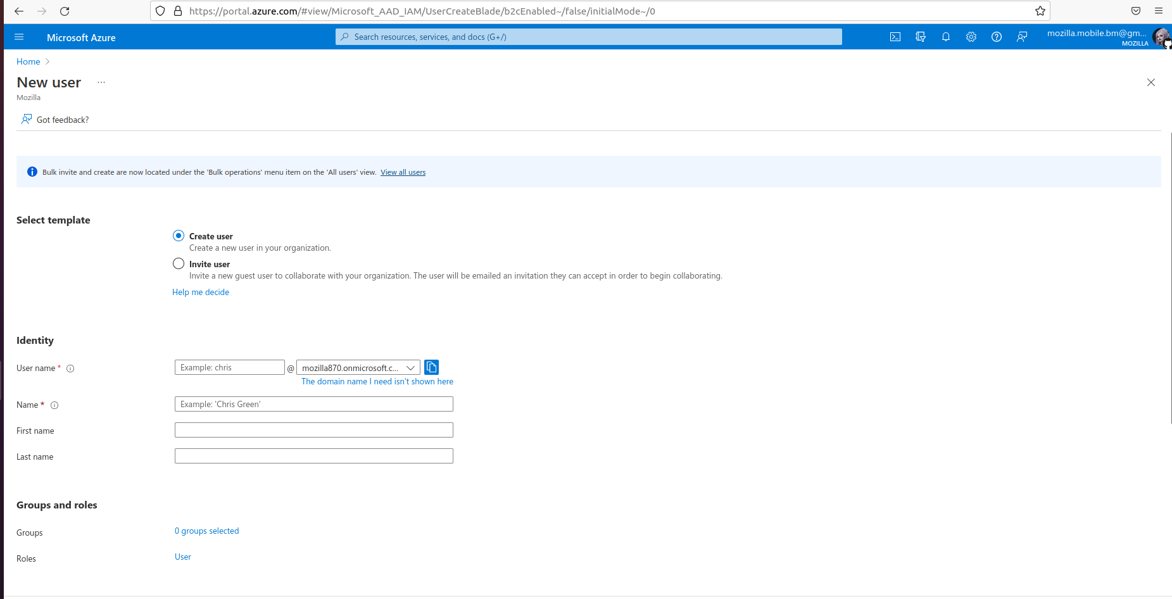Show the User name info tooltip
Screen dimensions: 1172x599
click(x=70, y=368)
